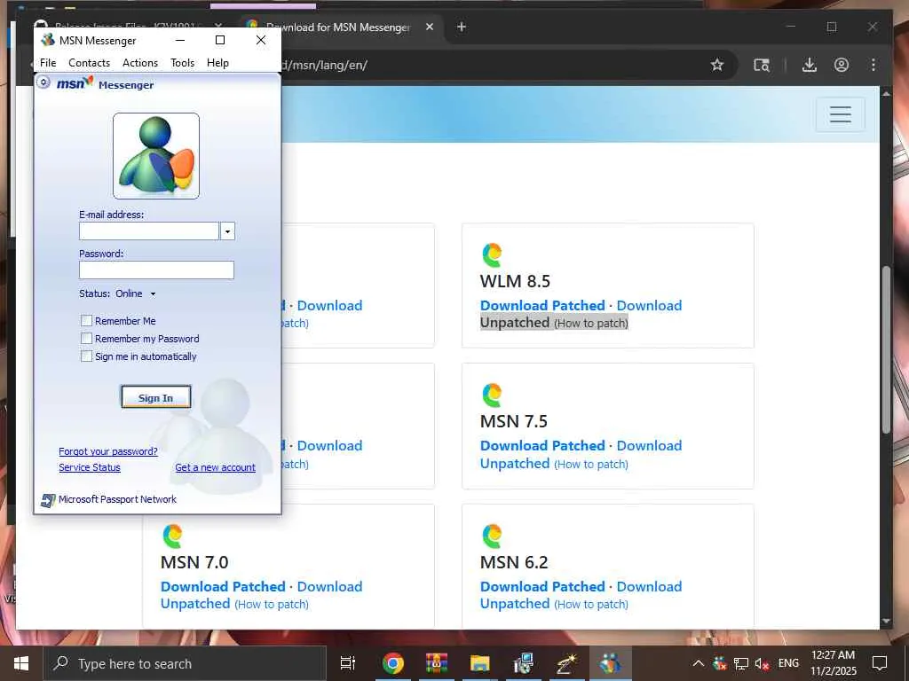Click the Password input field
Screen dimensions: 909x681
point(156,270)
